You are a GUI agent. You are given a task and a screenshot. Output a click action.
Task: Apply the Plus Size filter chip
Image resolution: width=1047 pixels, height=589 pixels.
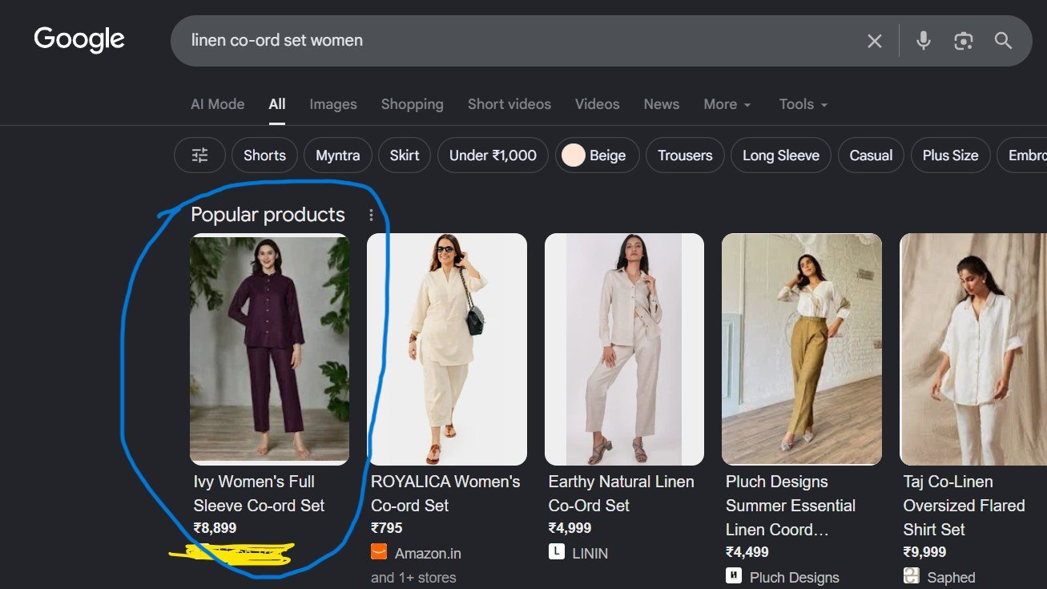(950, 155)
